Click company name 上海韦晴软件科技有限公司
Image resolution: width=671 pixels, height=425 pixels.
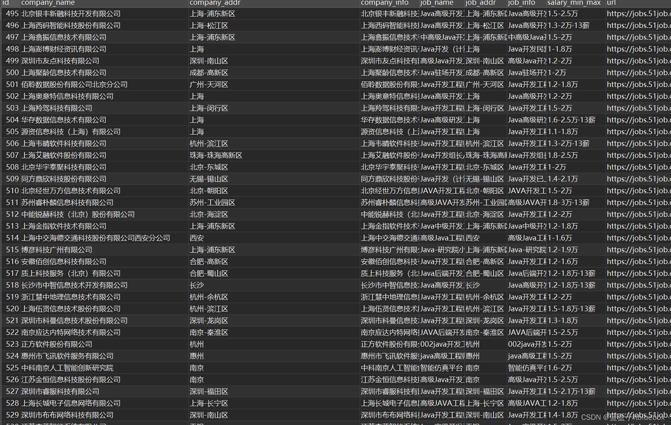point(64,144)
